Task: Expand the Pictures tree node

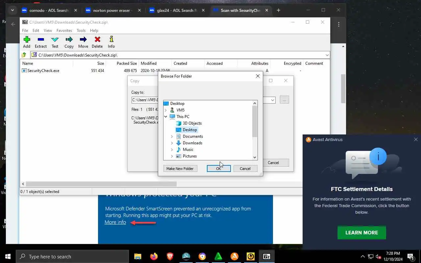Action: pos(172,156)
